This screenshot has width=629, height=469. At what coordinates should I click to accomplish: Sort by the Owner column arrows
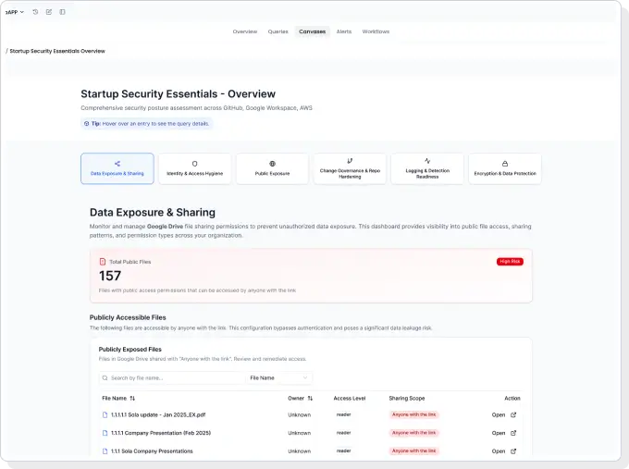point(310,399)
